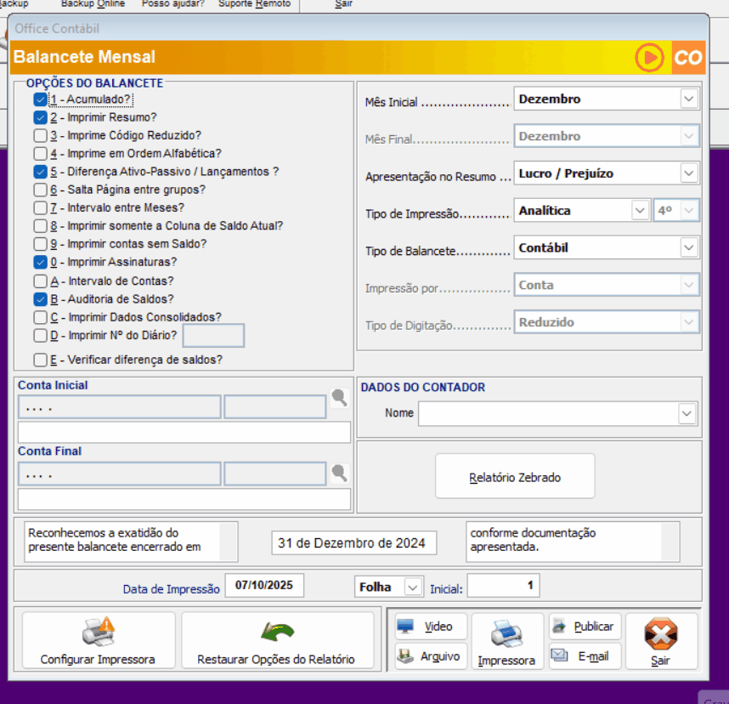Click the orange play icon in header

point(649,58)
